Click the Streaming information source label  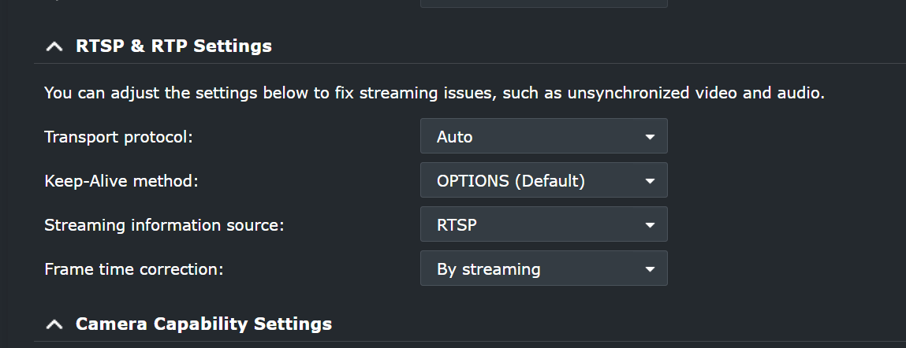pos(164,224)
